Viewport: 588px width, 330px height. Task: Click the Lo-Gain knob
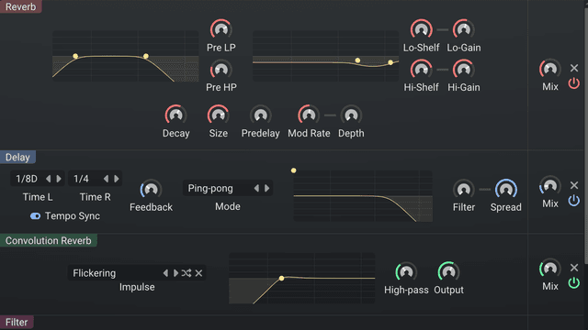463,29
